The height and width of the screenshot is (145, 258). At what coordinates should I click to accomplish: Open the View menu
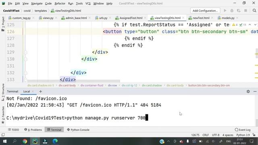(25, 4)
